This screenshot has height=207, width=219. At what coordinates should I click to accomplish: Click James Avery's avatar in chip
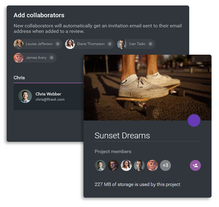[18, 58]
